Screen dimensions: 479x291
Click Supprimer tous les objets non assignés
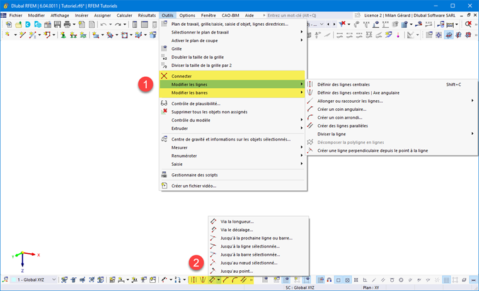(x=209, y=111)
